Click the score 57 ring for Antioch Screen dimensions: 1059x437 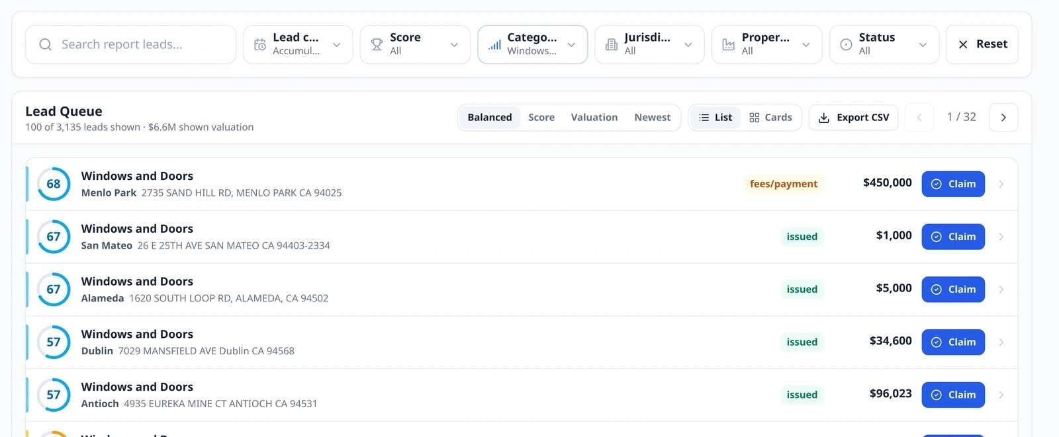pos(54,395)
